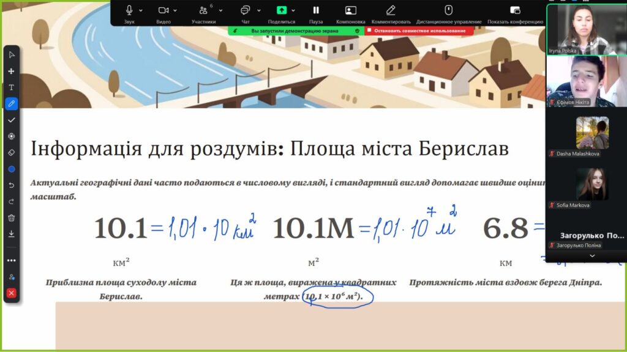The height and width of the screenshot is (352, 627).
Task: Pick the Eraser annotation tool
Action: (x=11, y=152)
